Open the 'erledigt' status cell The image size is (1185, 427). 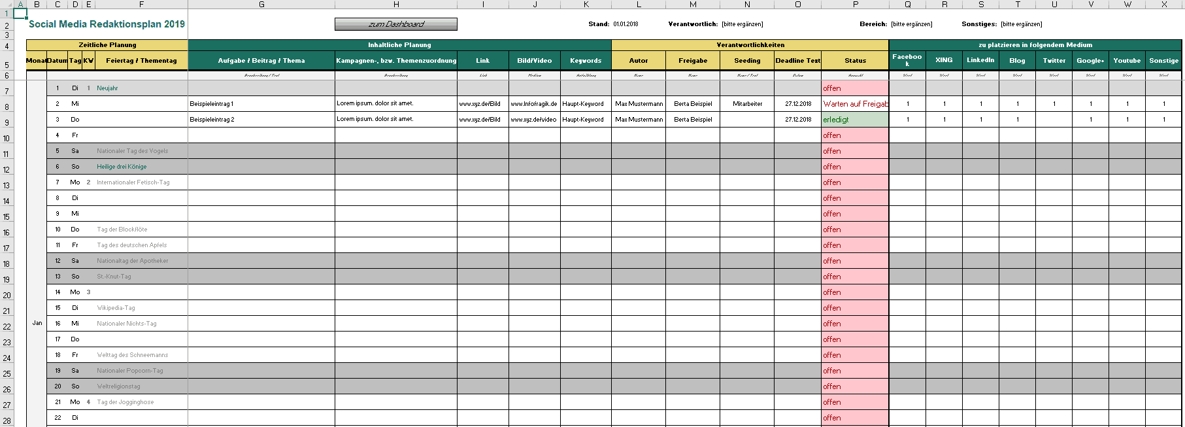click(x=855, y=120)
